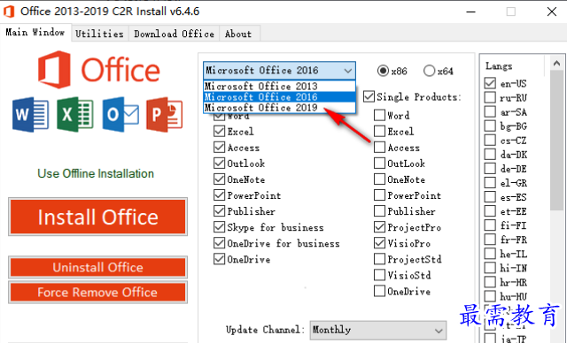Screen dimensions: 567x343
Task: Check OneNote under Single Products
Action: (379, 179)
